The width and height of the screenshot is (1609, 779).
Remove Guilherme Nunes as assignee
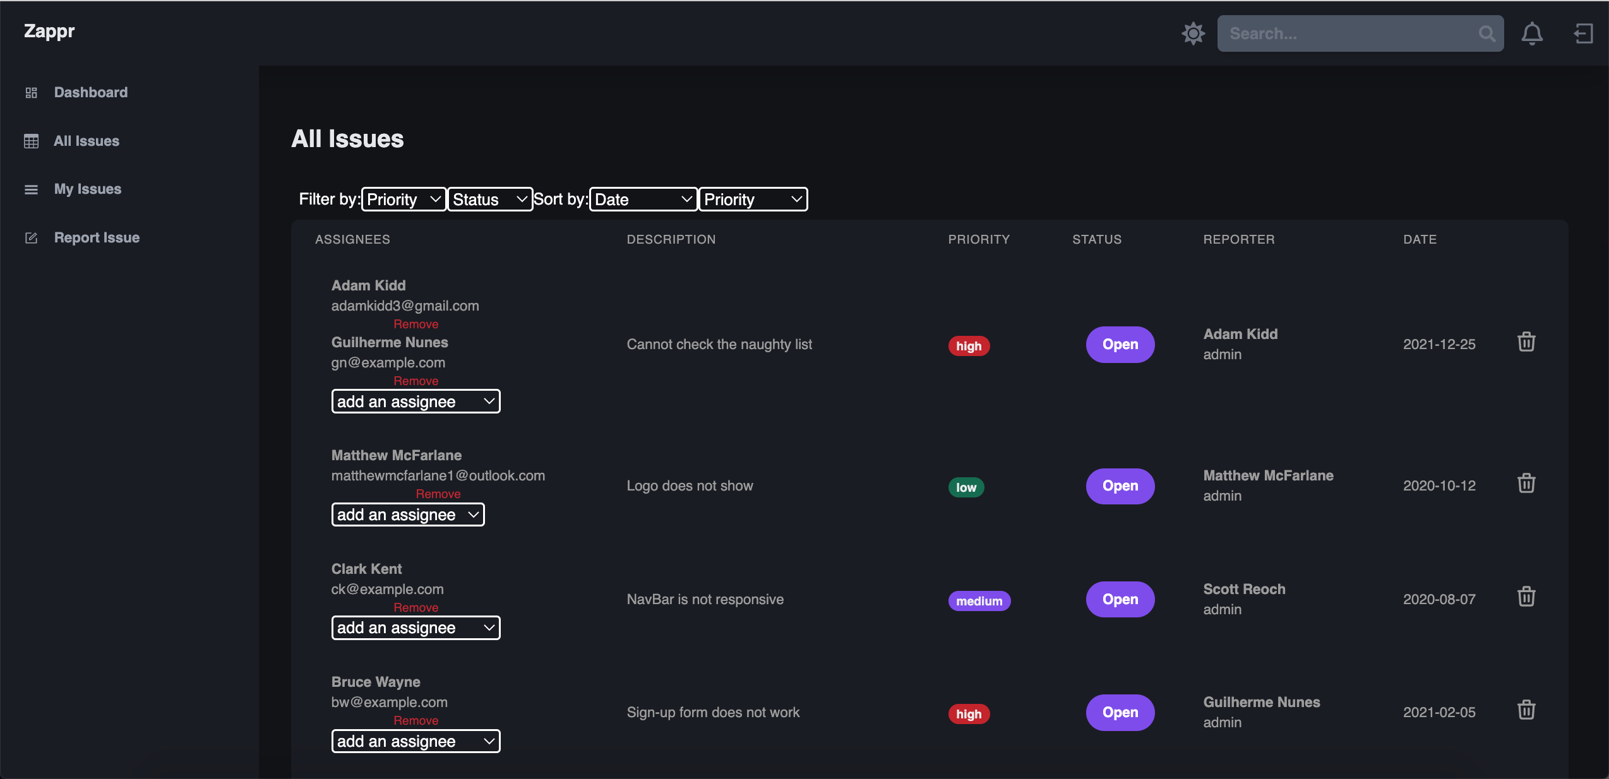click(x=416, y=381)
